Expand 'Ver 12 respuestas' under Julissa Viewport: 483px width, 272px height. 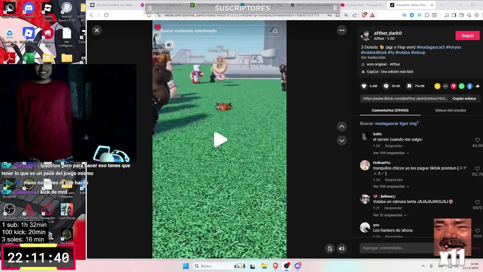(390, 215)
